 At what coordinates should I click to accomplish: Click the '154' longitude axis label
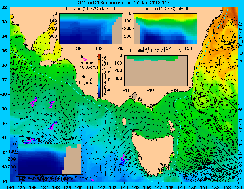point(238,187)
